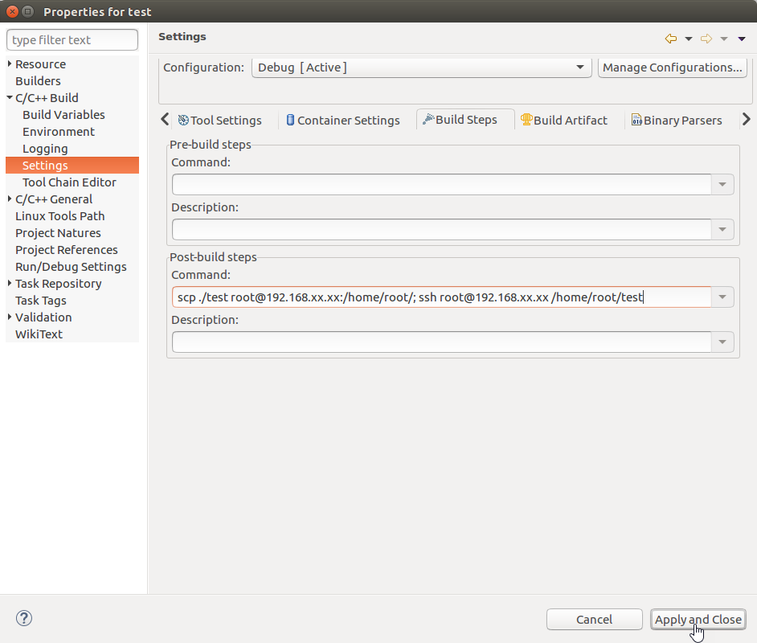Screen dimensions: 757x643
Task: Select the Validation tree item label
Action: pos(43,317)
